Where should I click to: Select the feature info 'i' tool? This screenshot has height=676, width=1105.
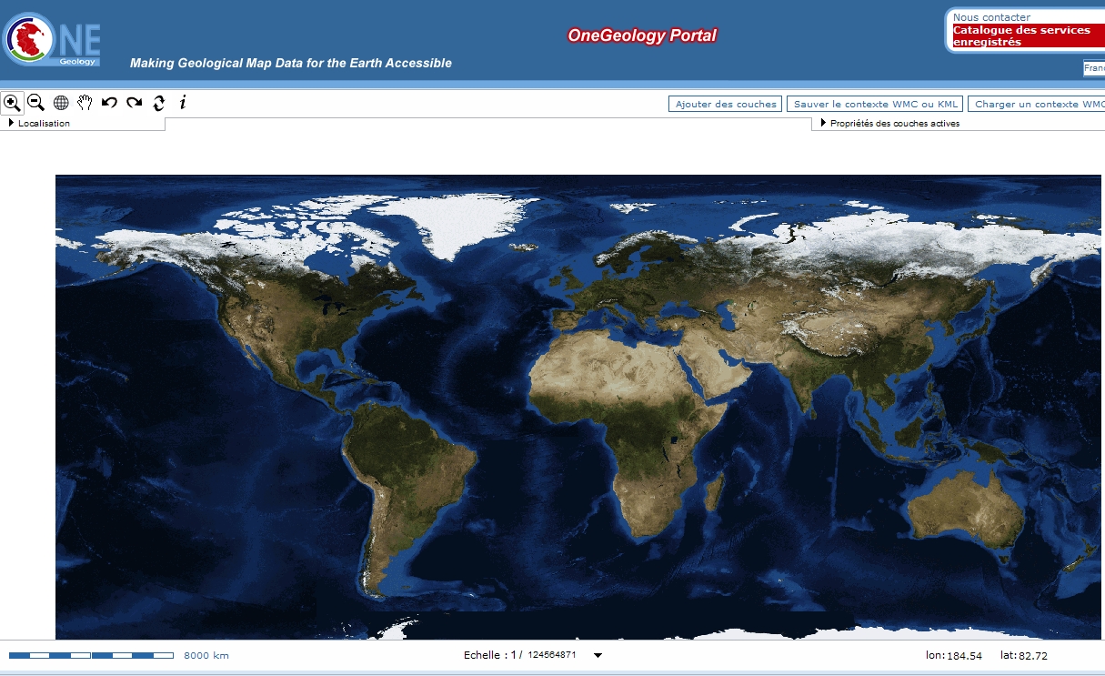tap(183, 103)
